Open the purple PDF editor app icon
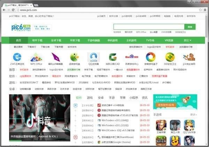The image size is (209, 147). 55,57
